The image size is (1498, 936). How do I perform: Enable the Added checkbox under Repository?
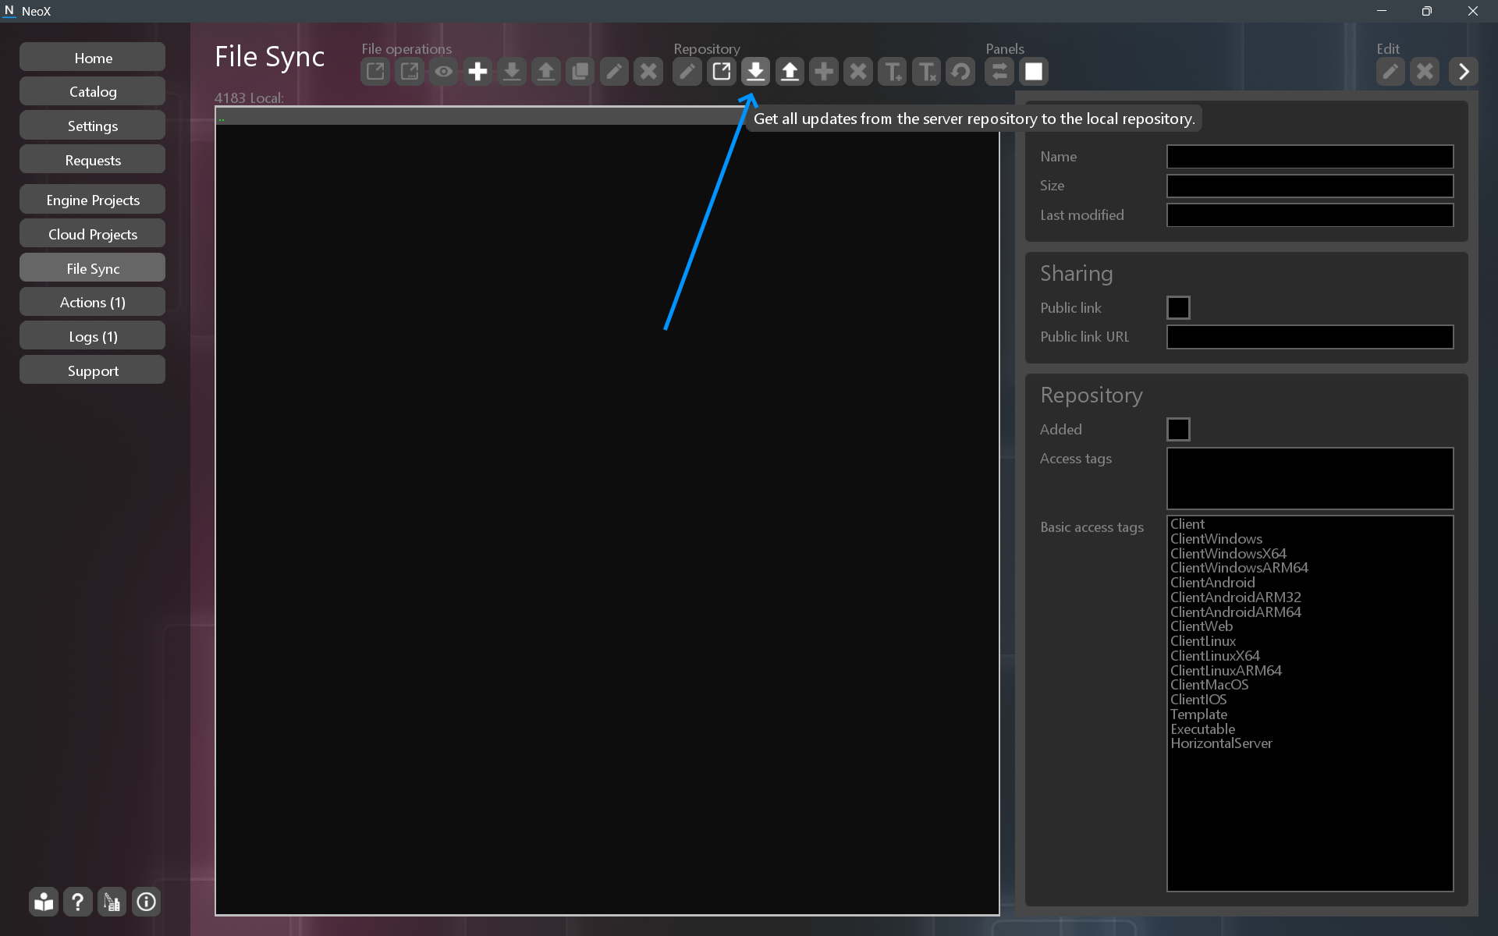[1179, 429]
